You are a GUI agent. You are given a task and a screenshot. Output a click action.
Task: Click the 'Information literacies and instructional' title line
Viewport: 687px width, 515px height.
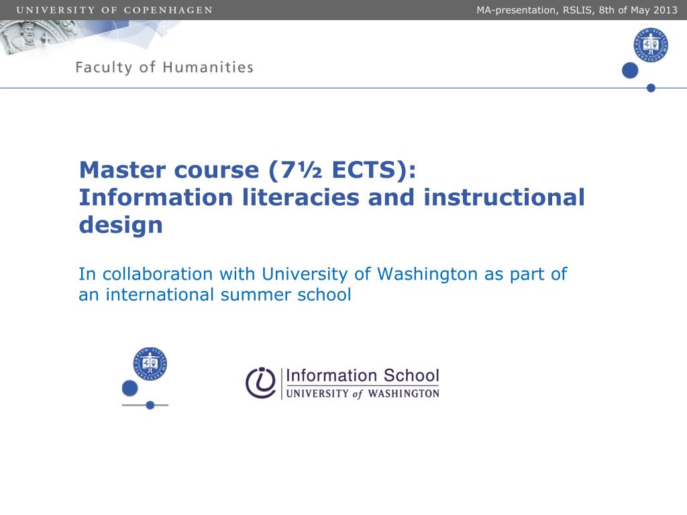(331, 197)
